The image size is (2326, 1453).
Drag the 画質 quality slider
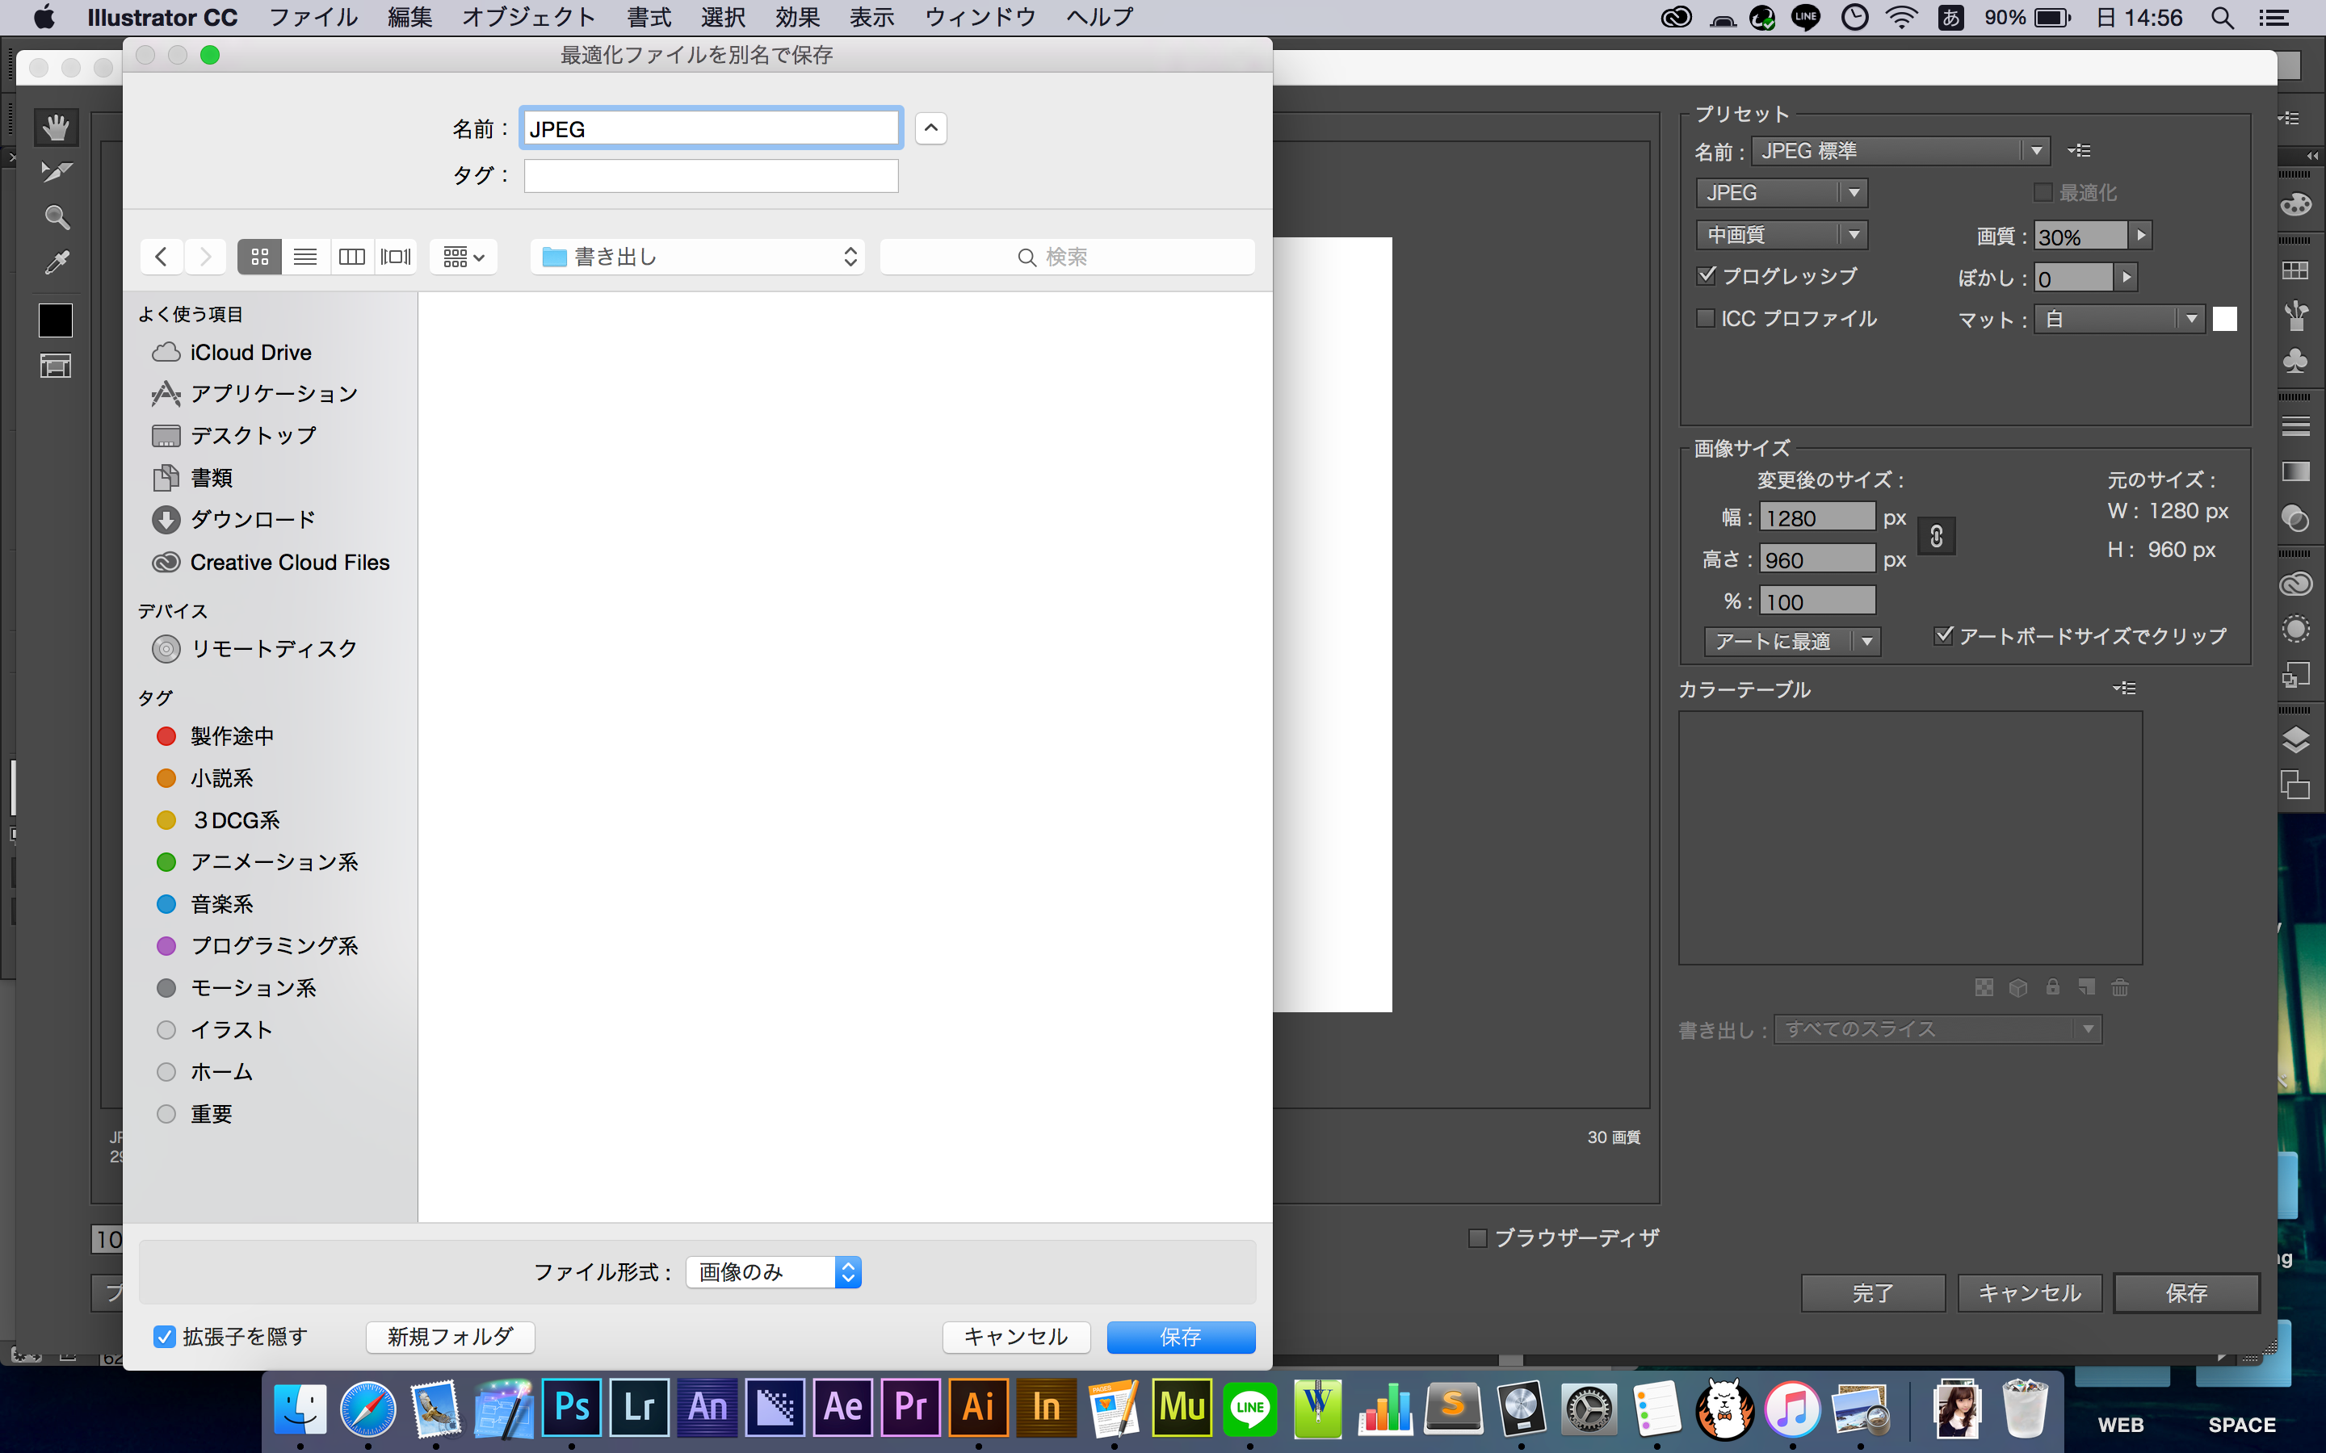click(x=2142, y=236)
